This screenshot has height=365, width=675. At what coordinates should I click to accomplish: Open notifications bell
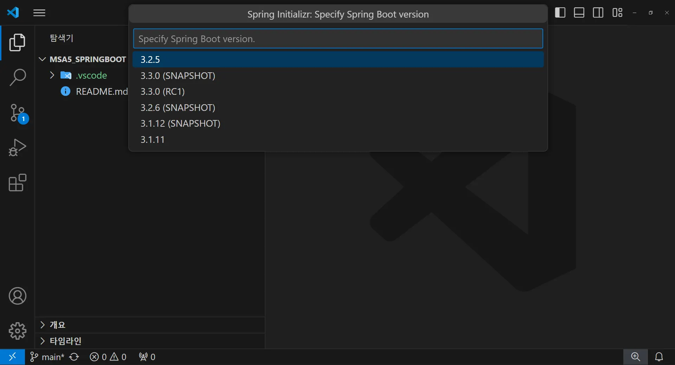659,357
